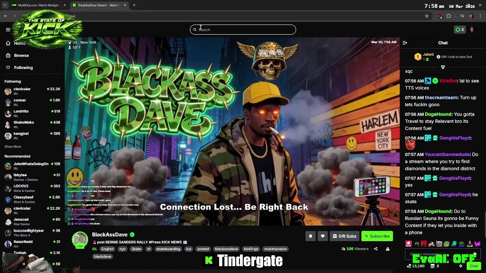Insert the green Pepe frog emote
This screenshot has width=486, height=273.
447,244
